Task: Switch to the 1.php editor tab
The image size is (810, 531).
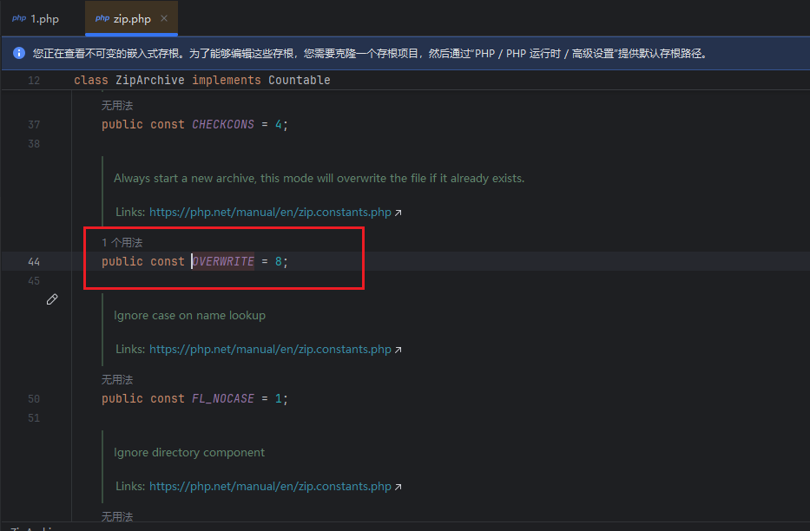Action: [x=44, y=18]
